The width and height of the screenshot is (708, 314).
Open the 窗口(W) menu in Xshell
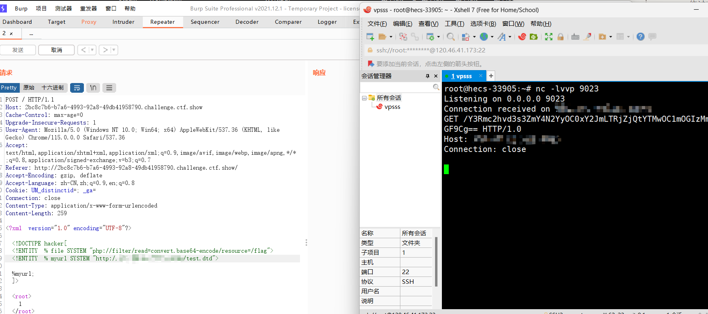point(513,24)
